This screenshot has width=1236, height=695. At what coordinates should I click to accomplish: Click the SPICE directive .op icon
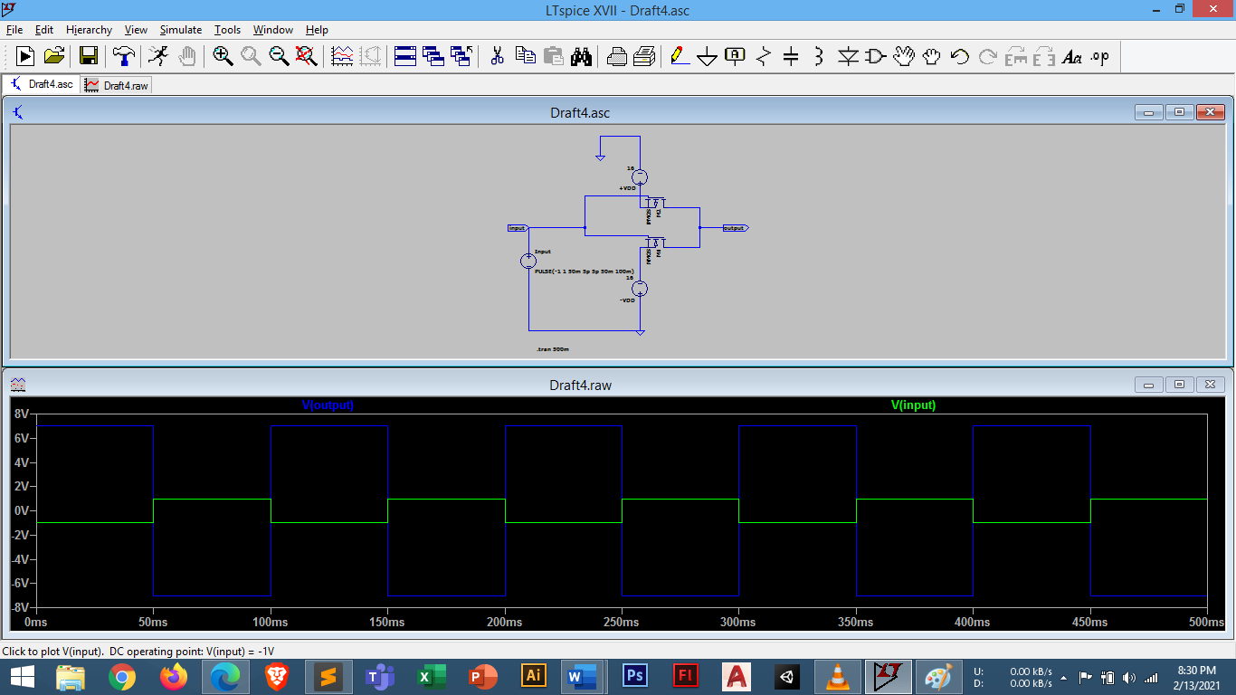[x=1099, y=56]
